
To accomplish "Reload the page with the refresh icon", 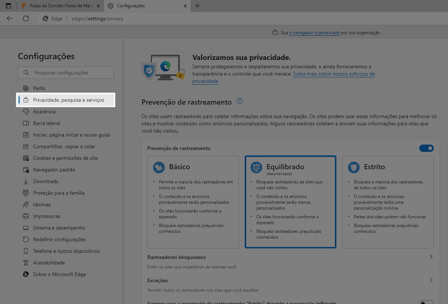I will (x=25, y=19).
